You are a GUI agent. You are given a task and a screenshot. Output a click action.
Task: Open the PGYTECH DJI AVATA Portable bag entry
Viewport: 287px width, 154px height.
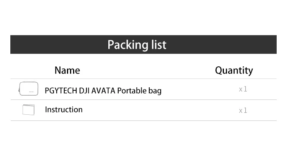coord(103,91)
